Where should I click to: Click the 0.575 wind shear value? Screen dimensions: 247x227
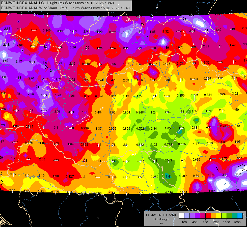tap(182, 144)
